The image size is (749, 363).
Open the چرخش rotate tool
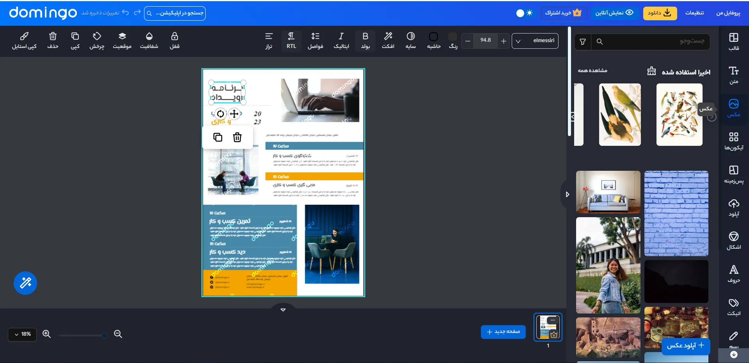pos(97,41)
